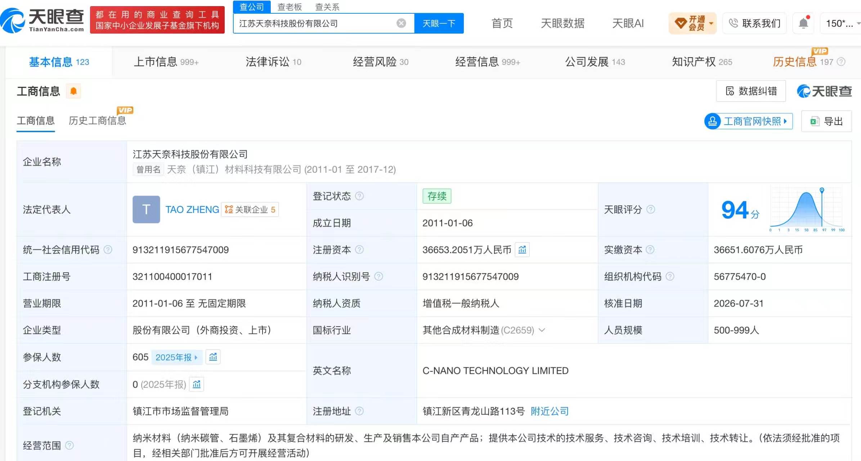The height and width of the screenshot is (461, 861).
Task: Open the 公司发展 tab
Action: click(595, 62)
